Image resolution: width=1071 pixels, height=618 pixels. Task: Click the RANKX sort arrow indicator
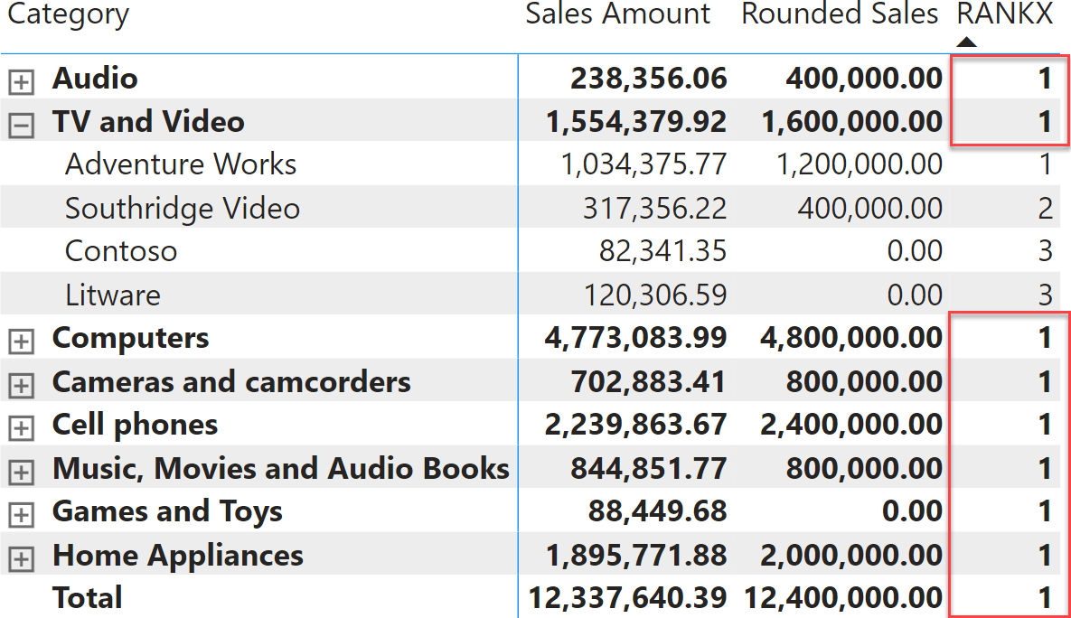tap(966, 42)
